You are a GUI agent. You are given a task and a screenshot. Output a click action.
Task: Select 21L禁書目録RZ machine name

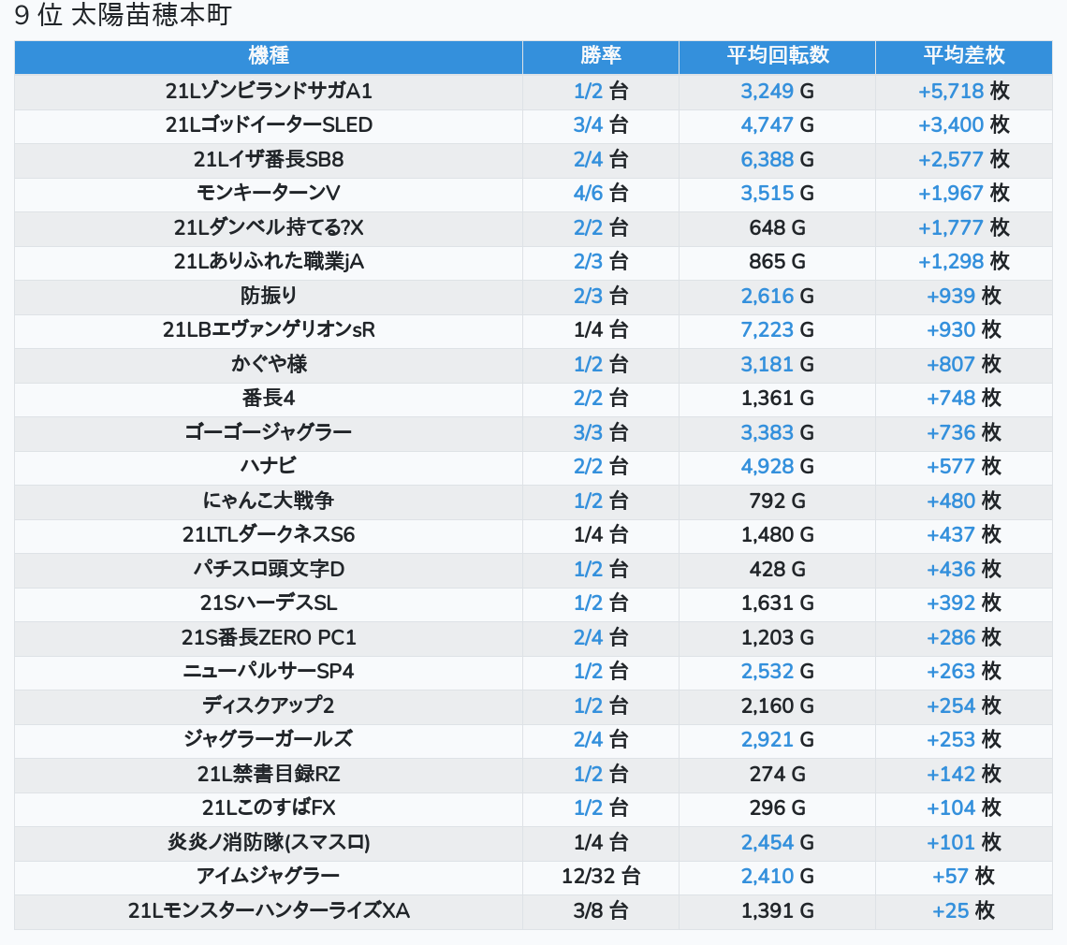(268, 774)
